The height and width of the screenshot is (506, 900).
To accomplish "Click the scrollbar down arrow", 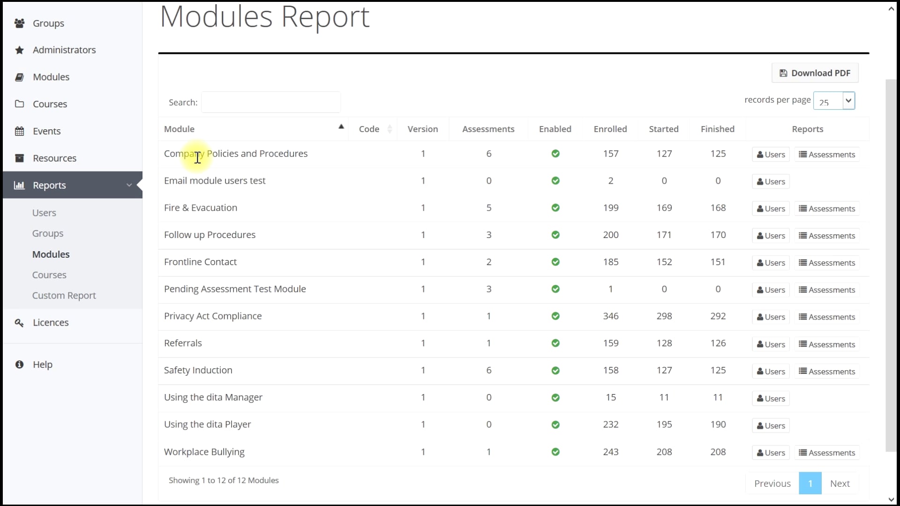I will pyautogui.click(x=891, y=499).
